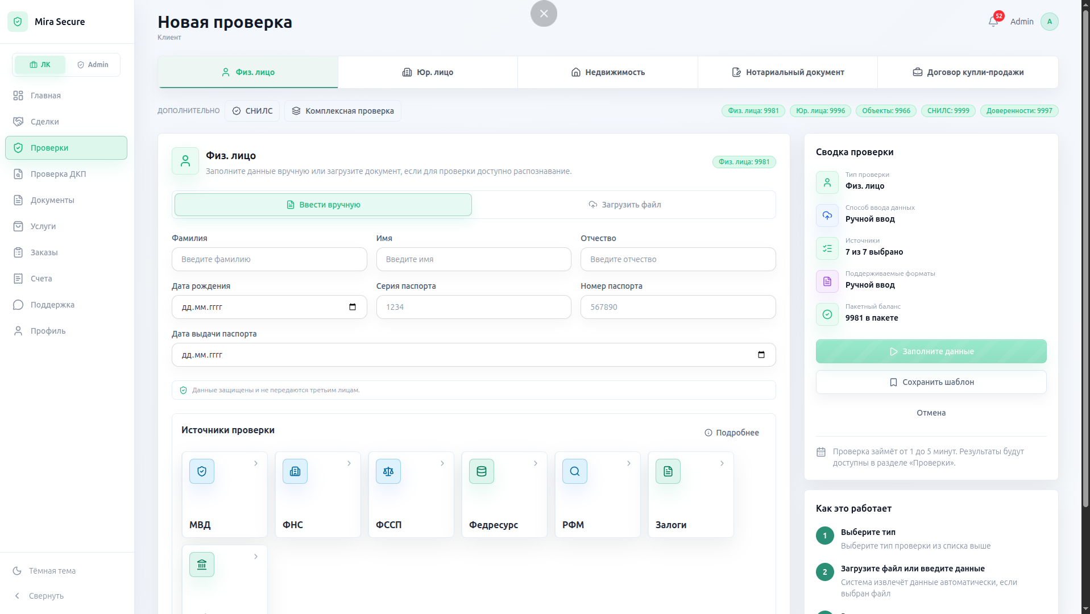Click the Федресурс database icon
Image resolution: width=1090 pixels, height=614 pixels.
[482, 471]
